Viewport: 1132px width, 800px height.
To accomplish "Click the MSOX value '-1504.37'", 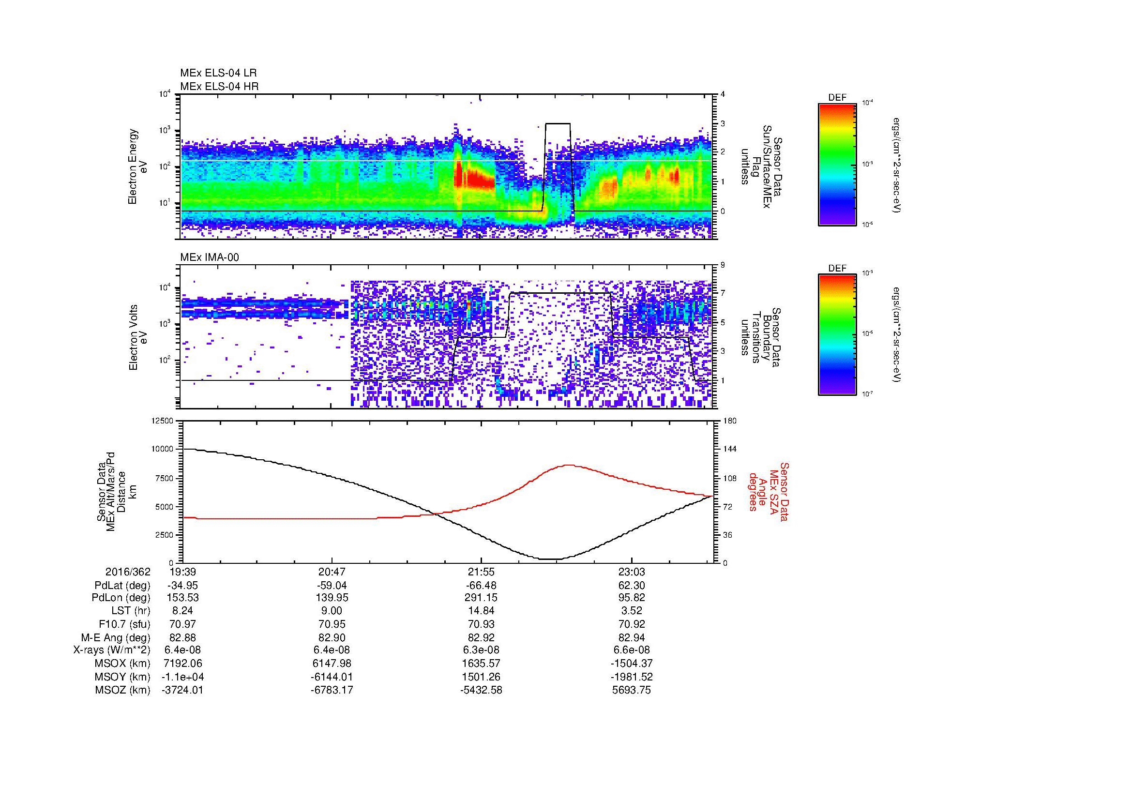I will (x=632, y=664).
